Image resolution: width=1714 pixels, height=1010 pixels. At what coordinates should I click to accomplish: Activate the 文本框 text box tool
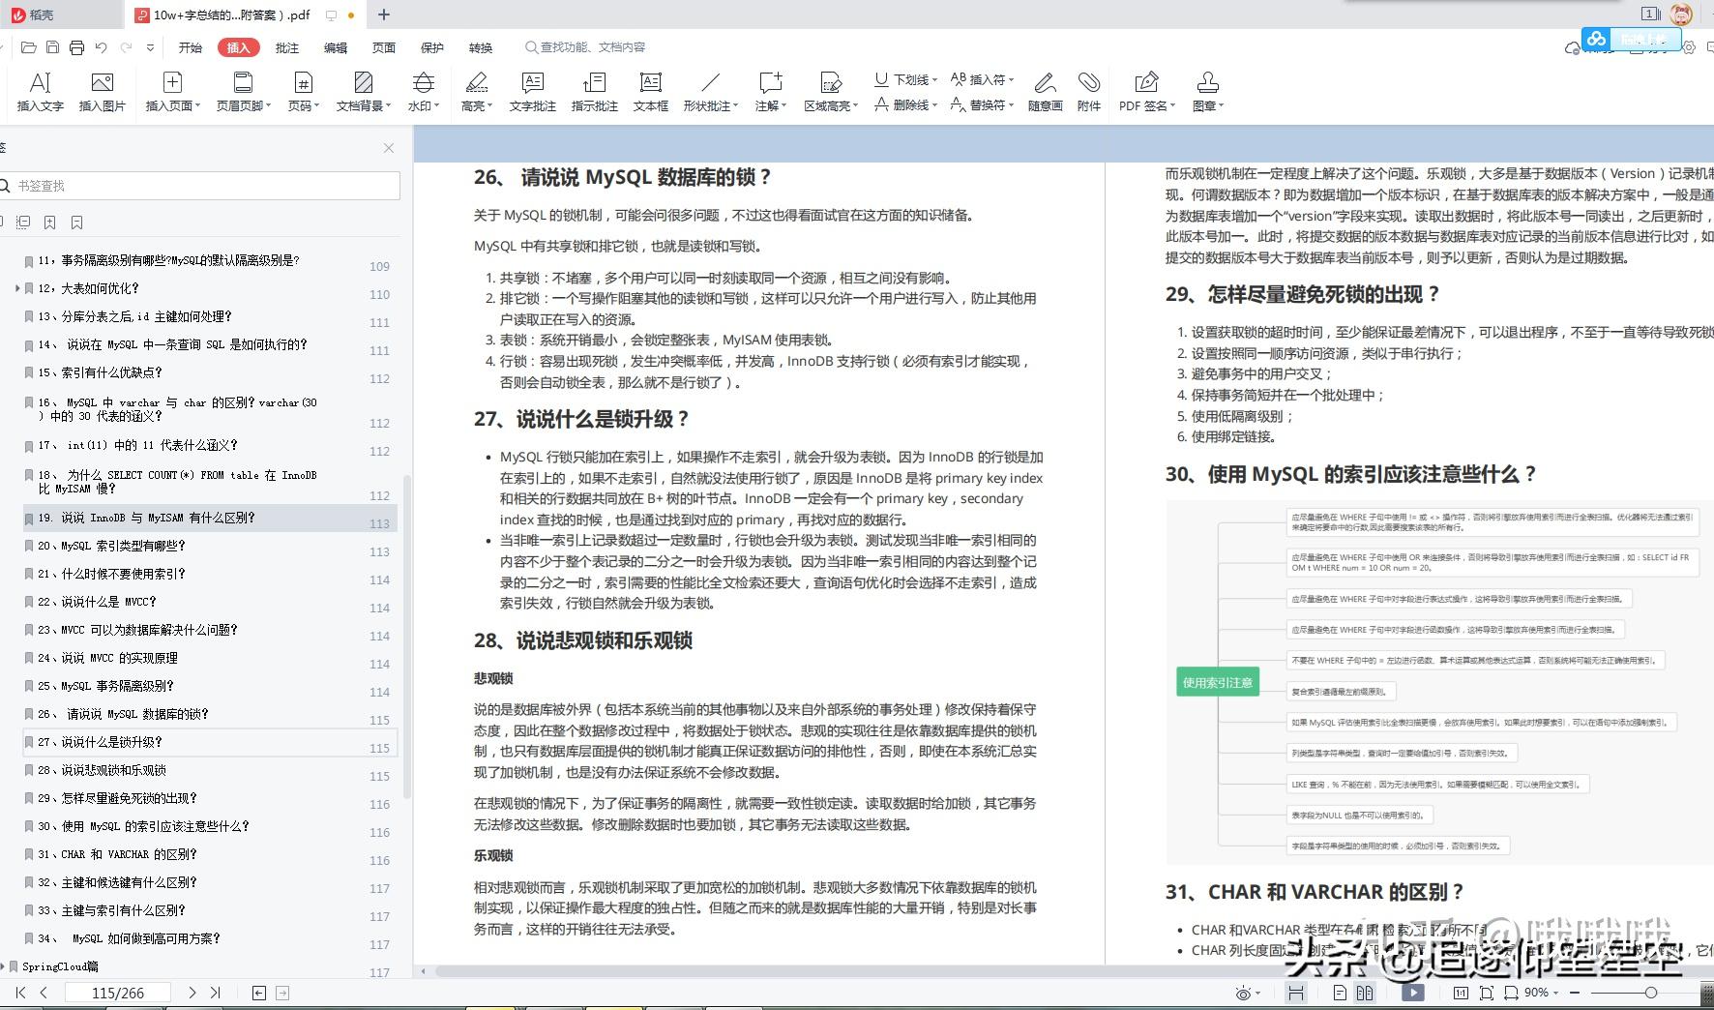point(651,90)
